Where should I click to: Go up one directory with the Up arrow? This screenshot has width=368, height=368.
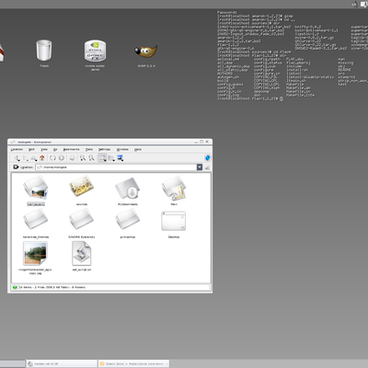tap(34, 158)
